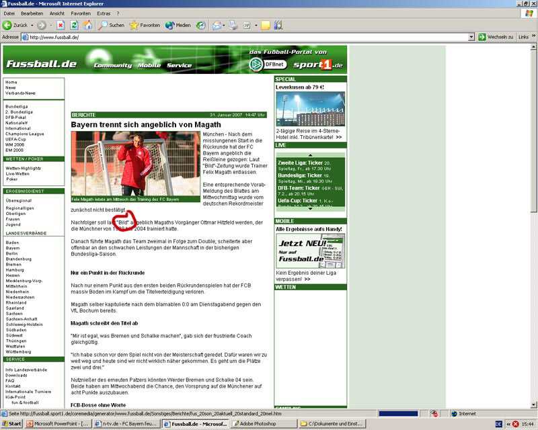The width and height of the screenshot is (538, 430).
Task: Open the Bundesliga link in the sidebar
Action: click(16, 107)
